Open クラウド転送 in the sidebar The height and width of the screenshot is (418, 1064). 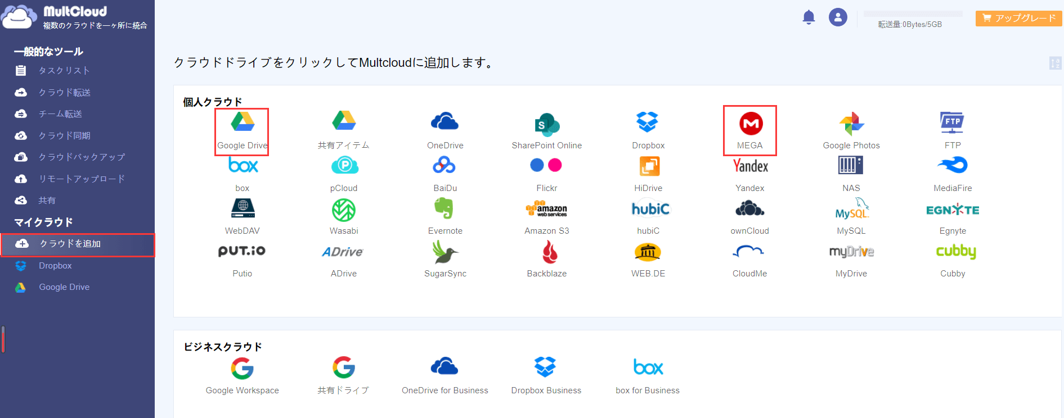click(x=64, y=92)
